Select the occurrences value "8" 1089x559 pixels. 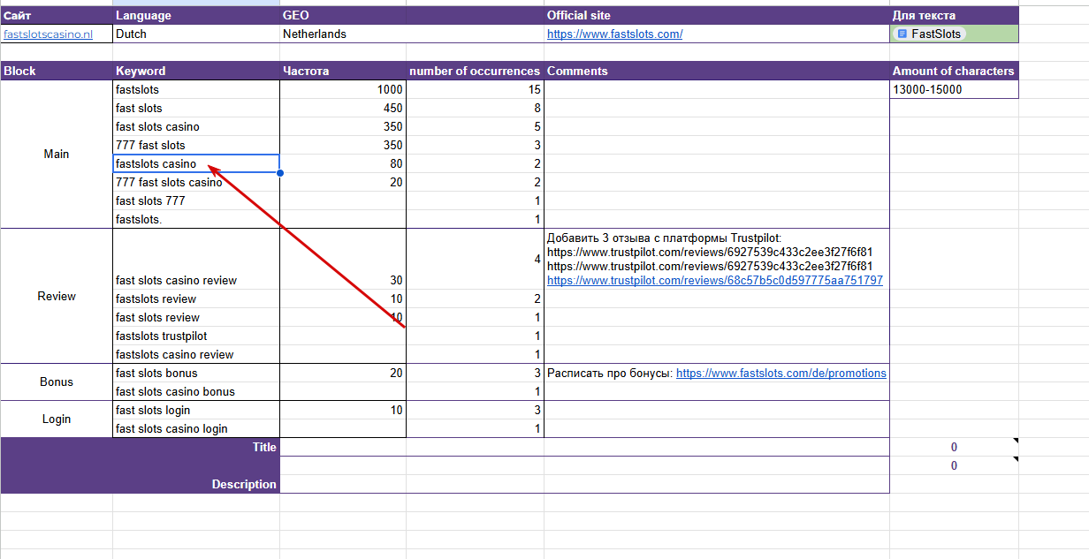tap(475, 108)
